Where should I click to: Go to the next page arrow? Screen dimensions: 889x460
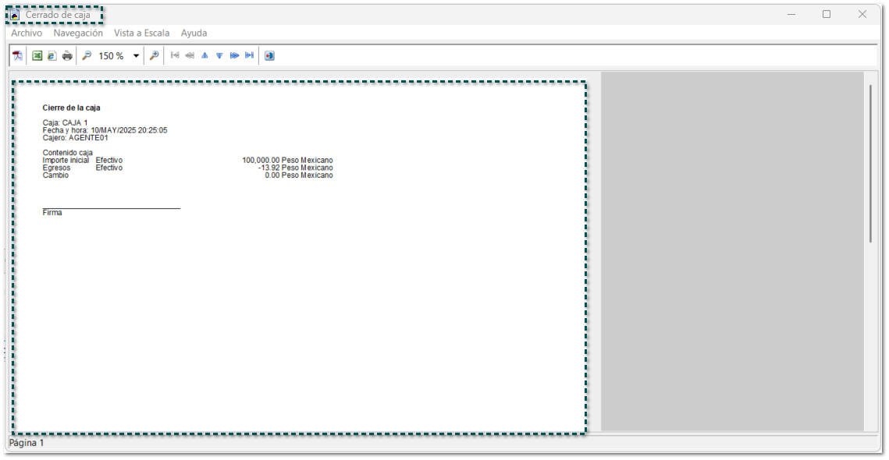click(219, 55)
